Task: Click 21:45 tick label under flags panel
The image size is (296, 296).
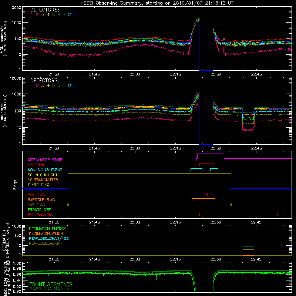Action: 94,222
